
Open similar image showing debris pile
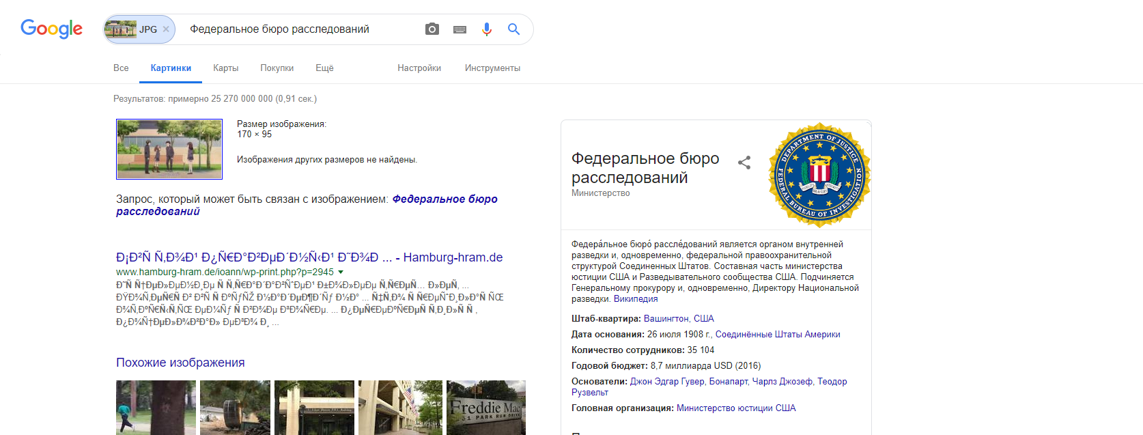pos(235,408)
